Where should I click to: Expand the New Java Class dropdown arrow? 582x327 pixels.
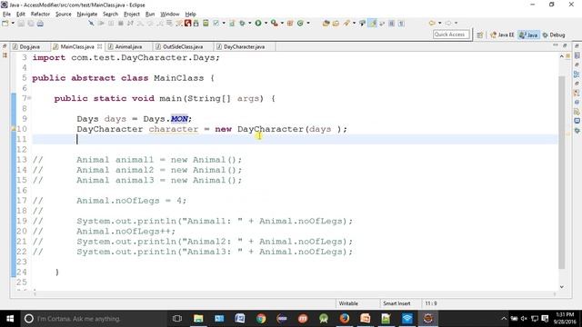tap(307, 24)
